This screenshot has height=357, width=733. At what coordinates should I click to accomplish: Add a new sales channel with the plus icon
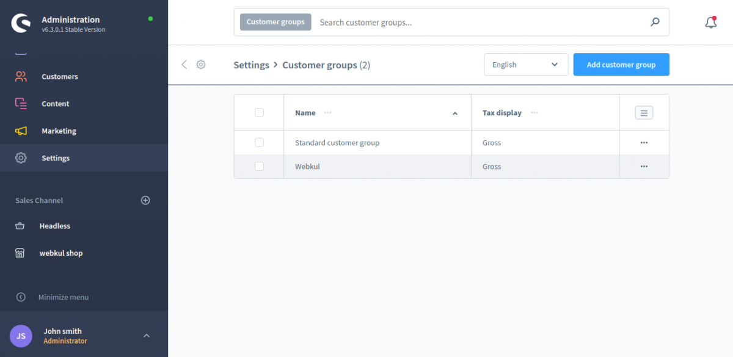[145, 200]
